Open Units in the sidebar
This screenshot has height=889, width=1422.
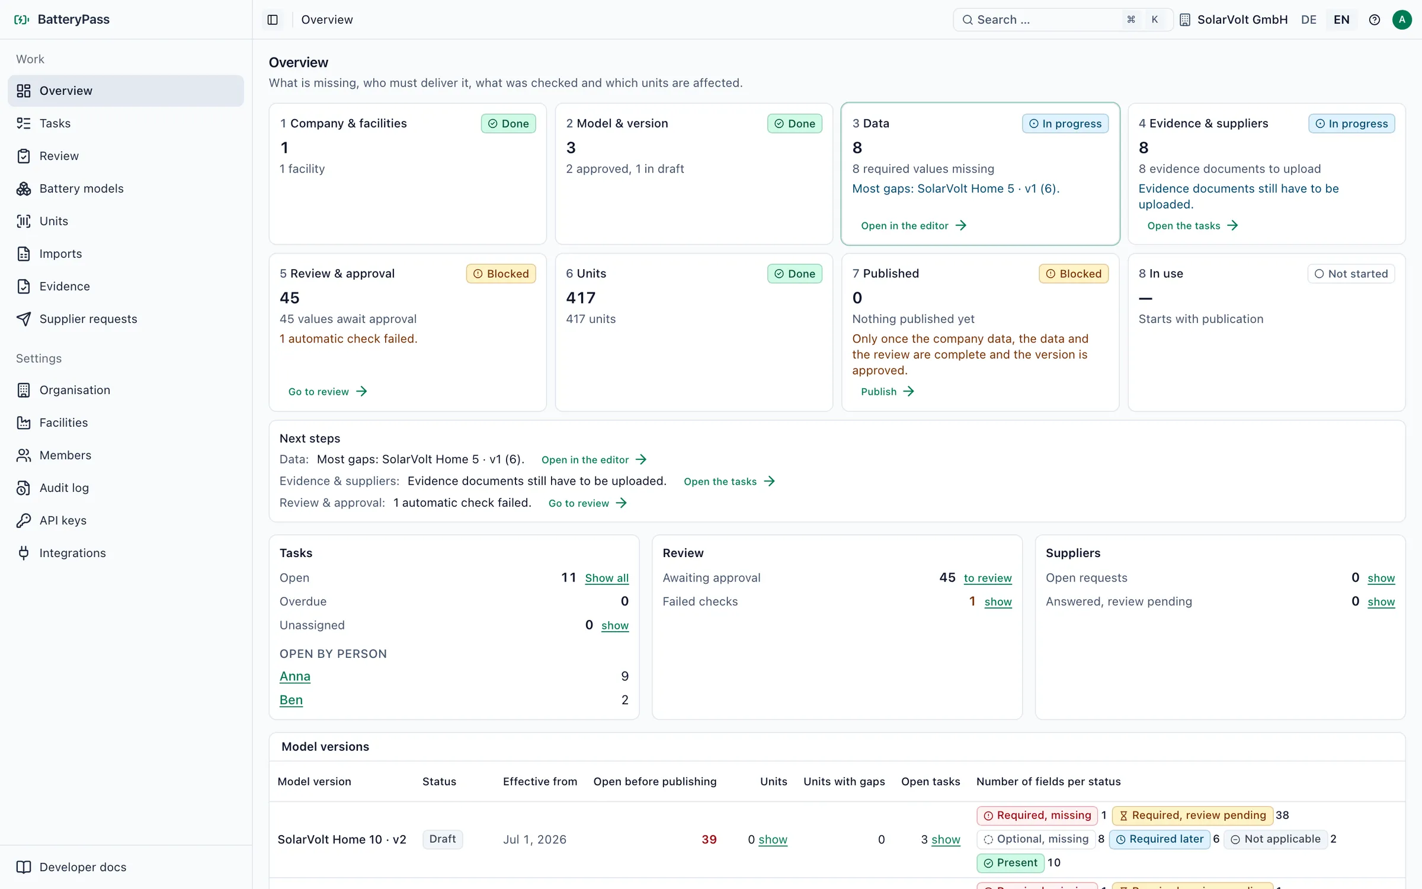[126, 221]
